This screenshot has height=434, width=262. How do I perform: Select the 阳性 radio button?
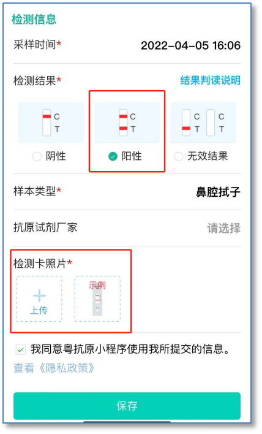(113, 156)
